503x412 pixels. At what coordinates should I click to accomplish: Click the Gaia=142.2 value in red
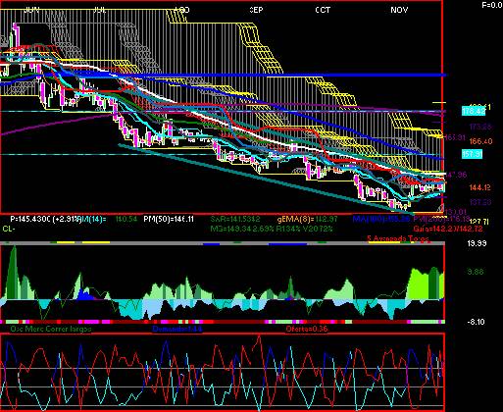[x=447, y=229]
